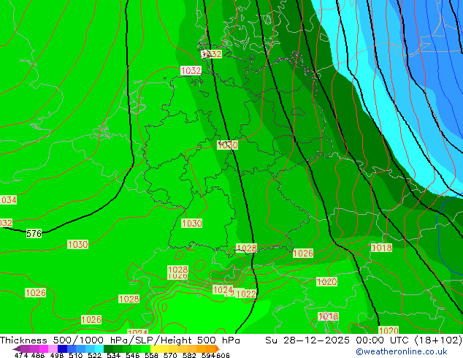Click the white-background 1032 isobar label
This screenshot has height=358, width=463.
[191, 71]
